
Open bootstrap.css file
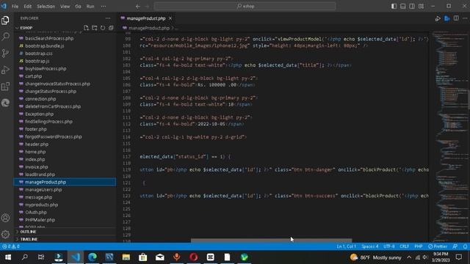click(39, 54)
